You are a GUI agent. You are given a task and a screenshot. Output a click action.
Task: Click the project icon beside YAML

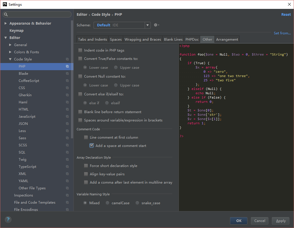(67, 181)
